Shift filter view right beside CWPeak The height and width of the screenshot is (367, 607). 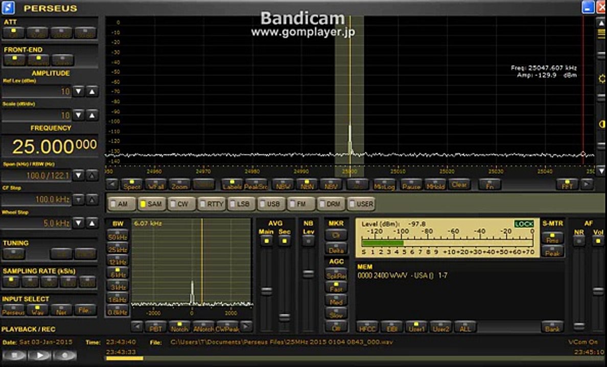tap(246, 327)
